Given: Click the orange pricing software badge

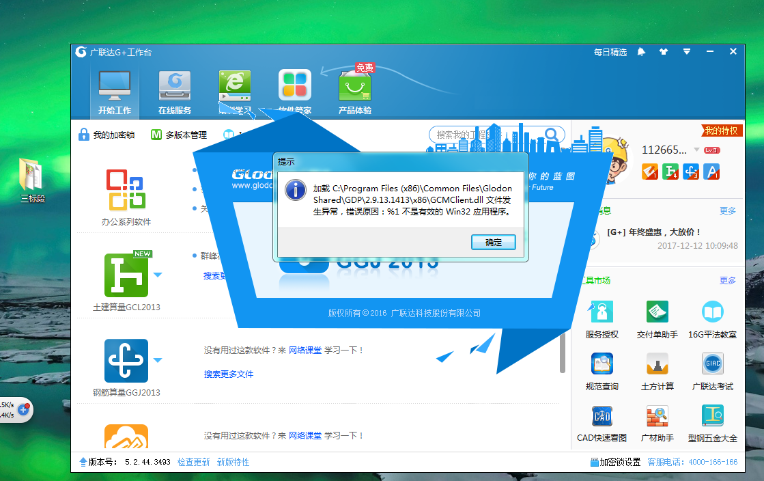Looking at the screenshot, I should click(650, 171).
